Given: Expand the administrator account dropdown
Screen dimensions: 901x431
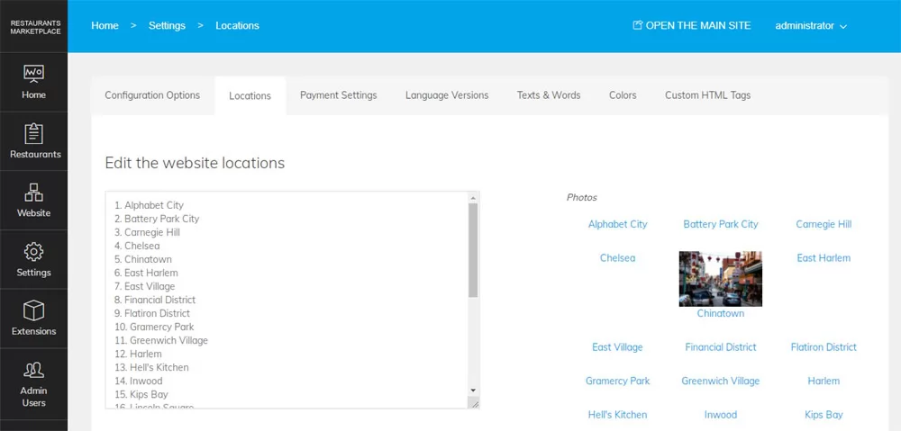Looking at the screenshot, I should pyautogui.click(x=811, y=26).
